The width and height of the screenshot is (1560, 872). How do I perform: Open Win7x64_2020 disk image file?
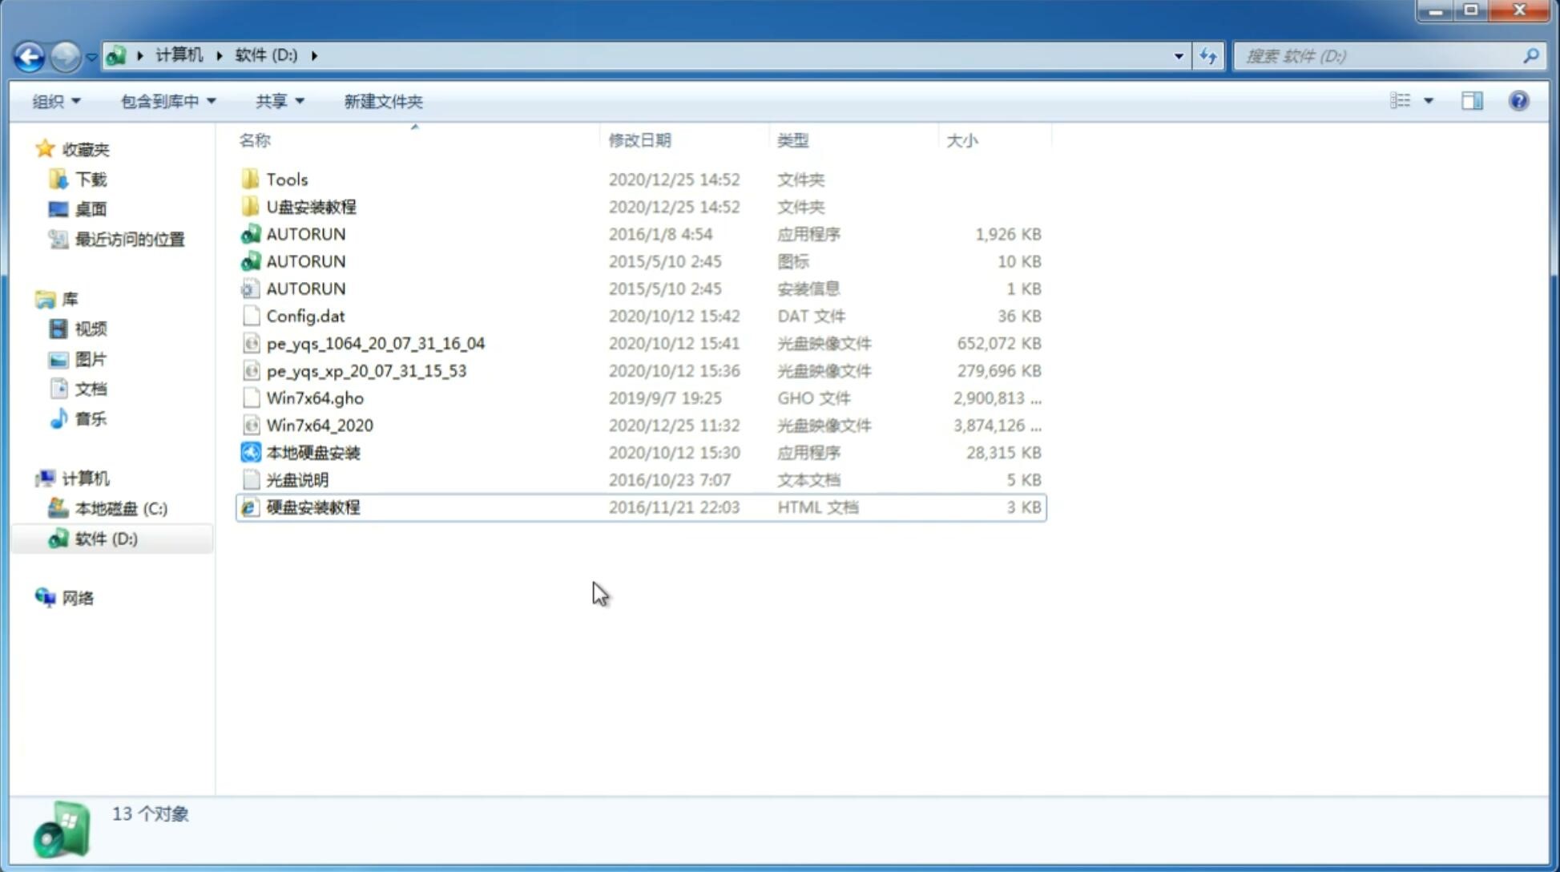coord(319,426)
